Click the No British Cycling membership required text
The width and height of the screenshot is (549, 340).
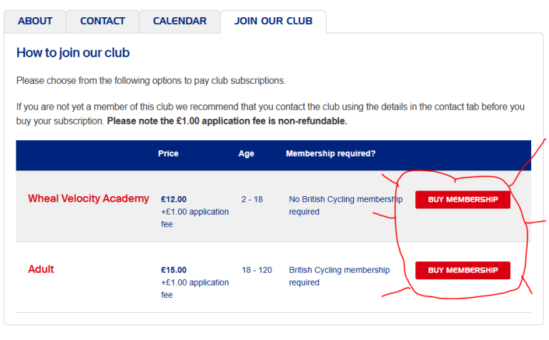click(x=345, y=205)
